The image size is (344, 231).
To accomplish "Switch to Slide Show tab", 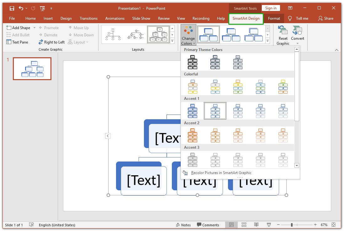I will pyautogui.click(x=141, y=18).
